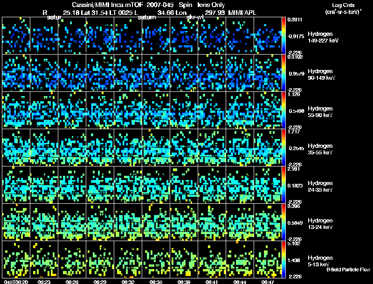Click the color bar beside Hydrogen 13-24 keV

point(283,222)
